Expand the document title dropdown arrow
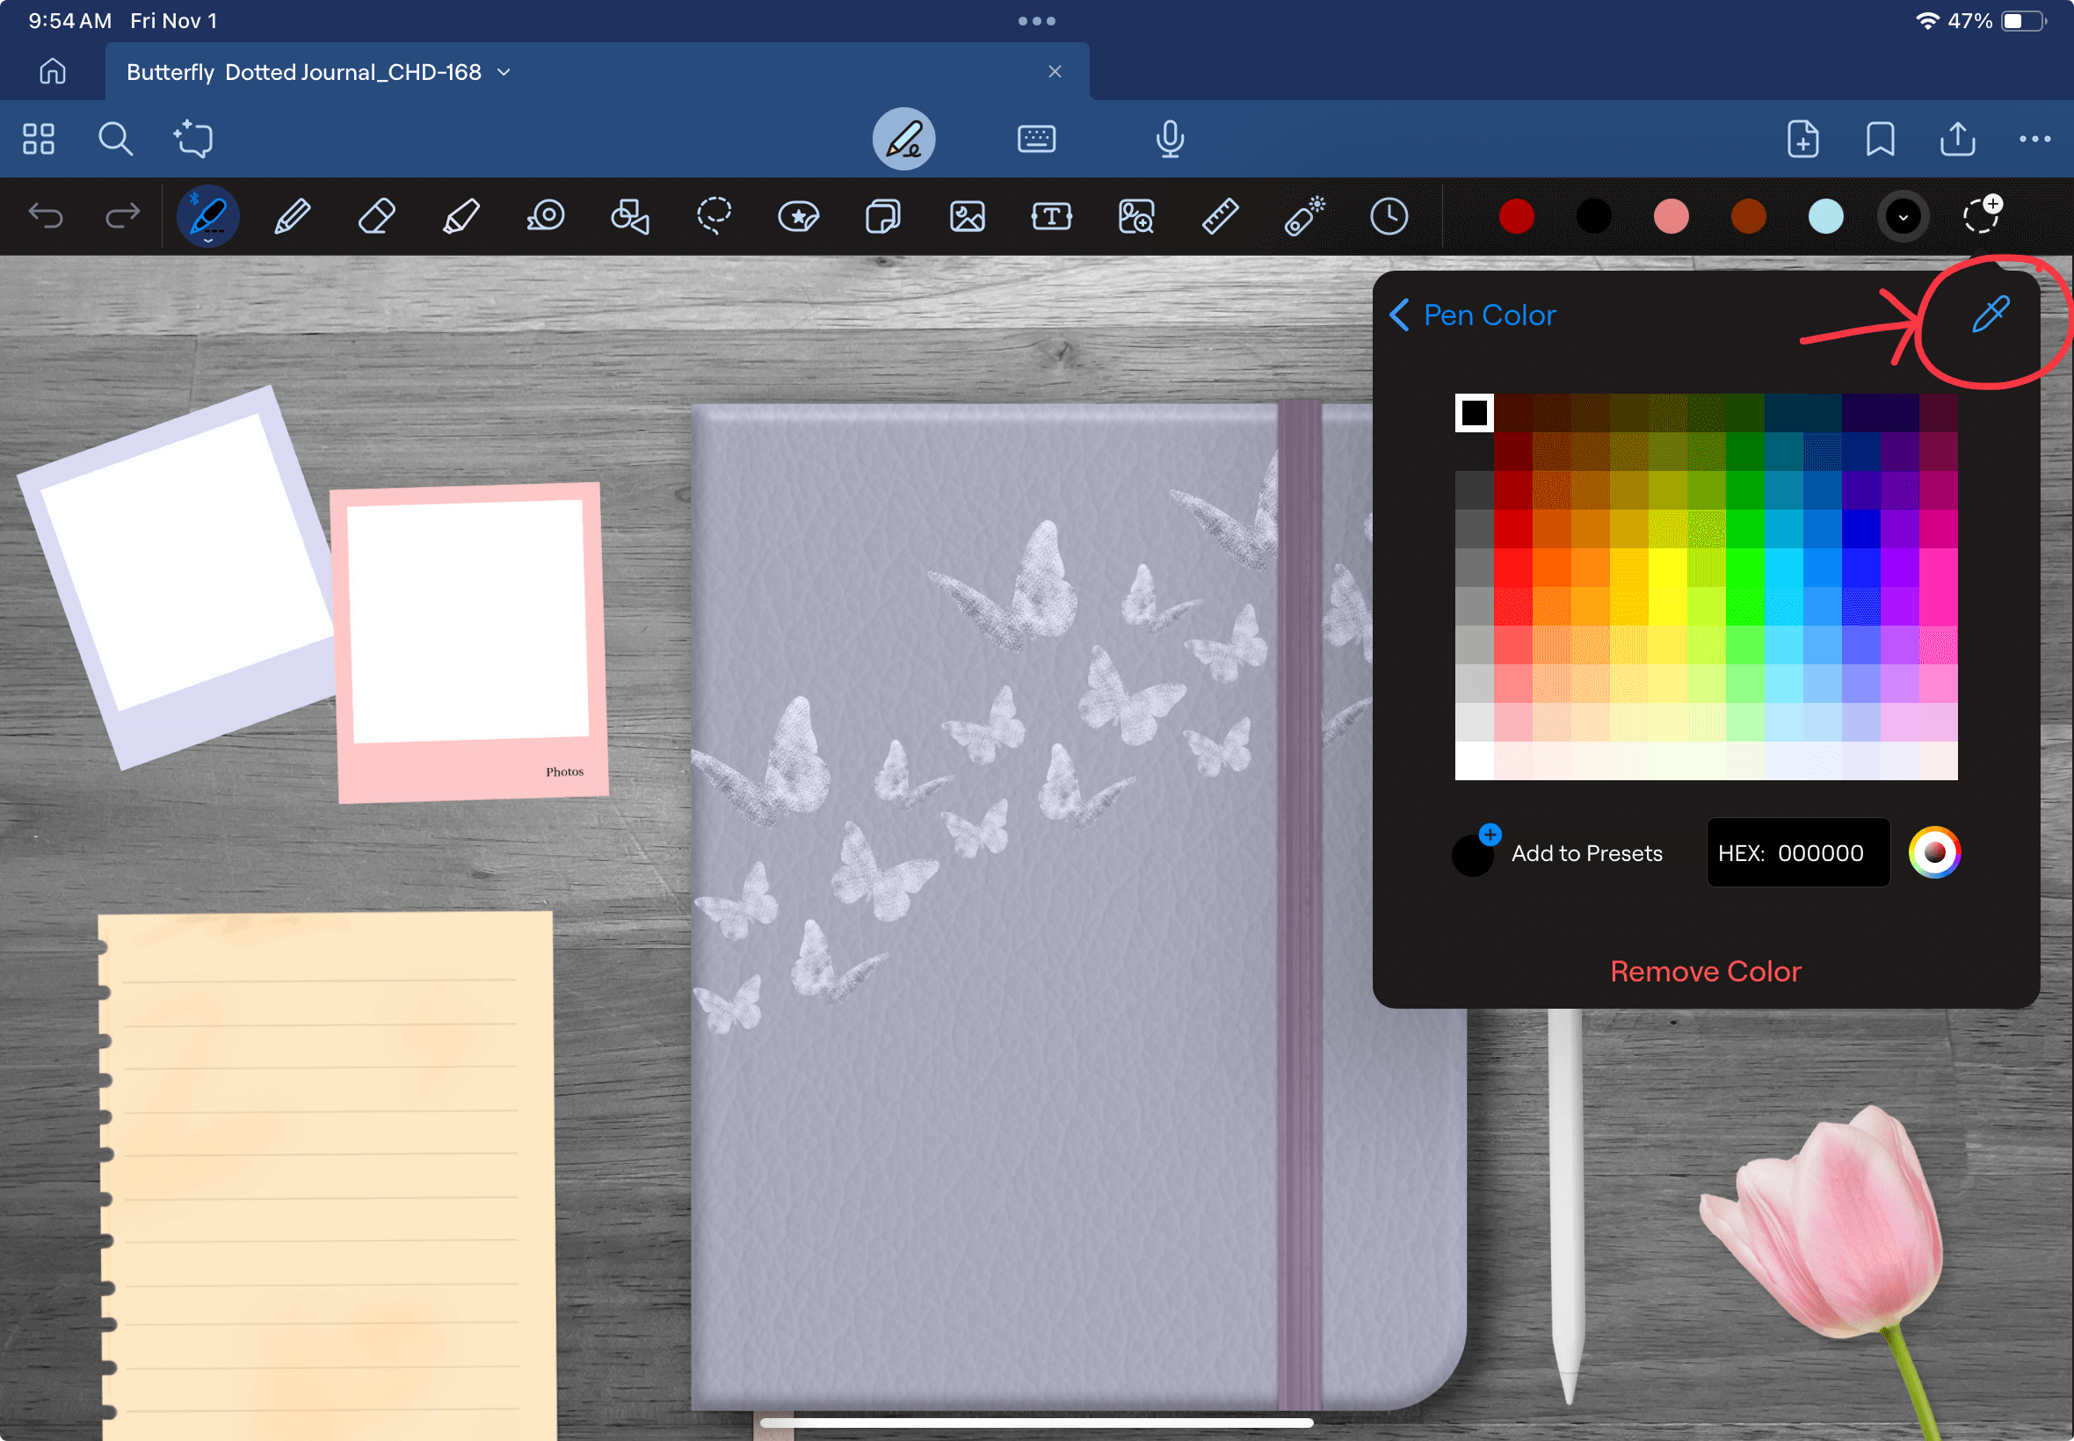2074x1441 pixels. (x=504, y=72)
